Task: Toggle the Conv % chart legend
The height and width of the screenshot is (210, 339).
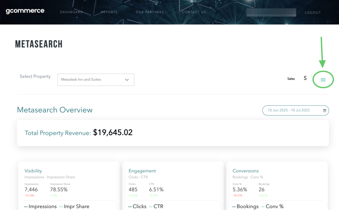Action: (x=274, y=207)
